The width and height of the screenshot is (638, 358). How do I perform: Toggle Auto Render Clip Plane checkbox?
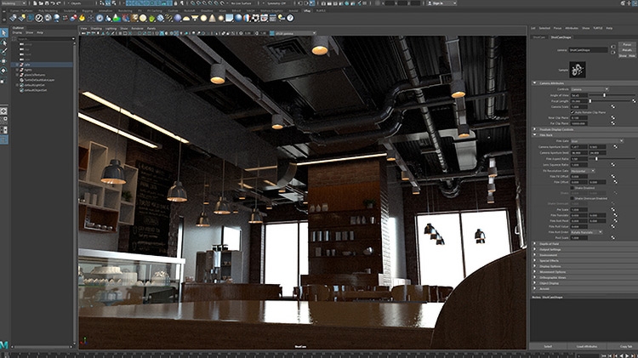pos(572,112)
